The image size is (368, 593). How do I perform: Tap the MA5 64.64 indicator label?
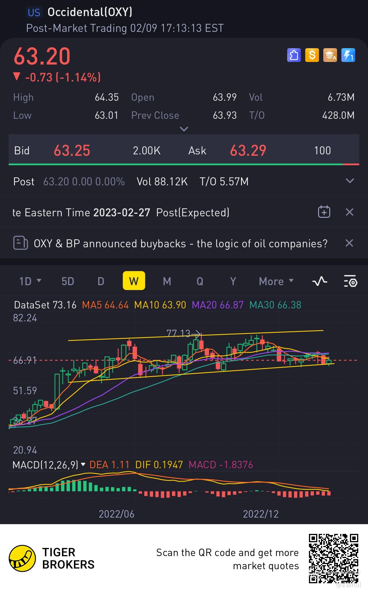tap(105, 305)
